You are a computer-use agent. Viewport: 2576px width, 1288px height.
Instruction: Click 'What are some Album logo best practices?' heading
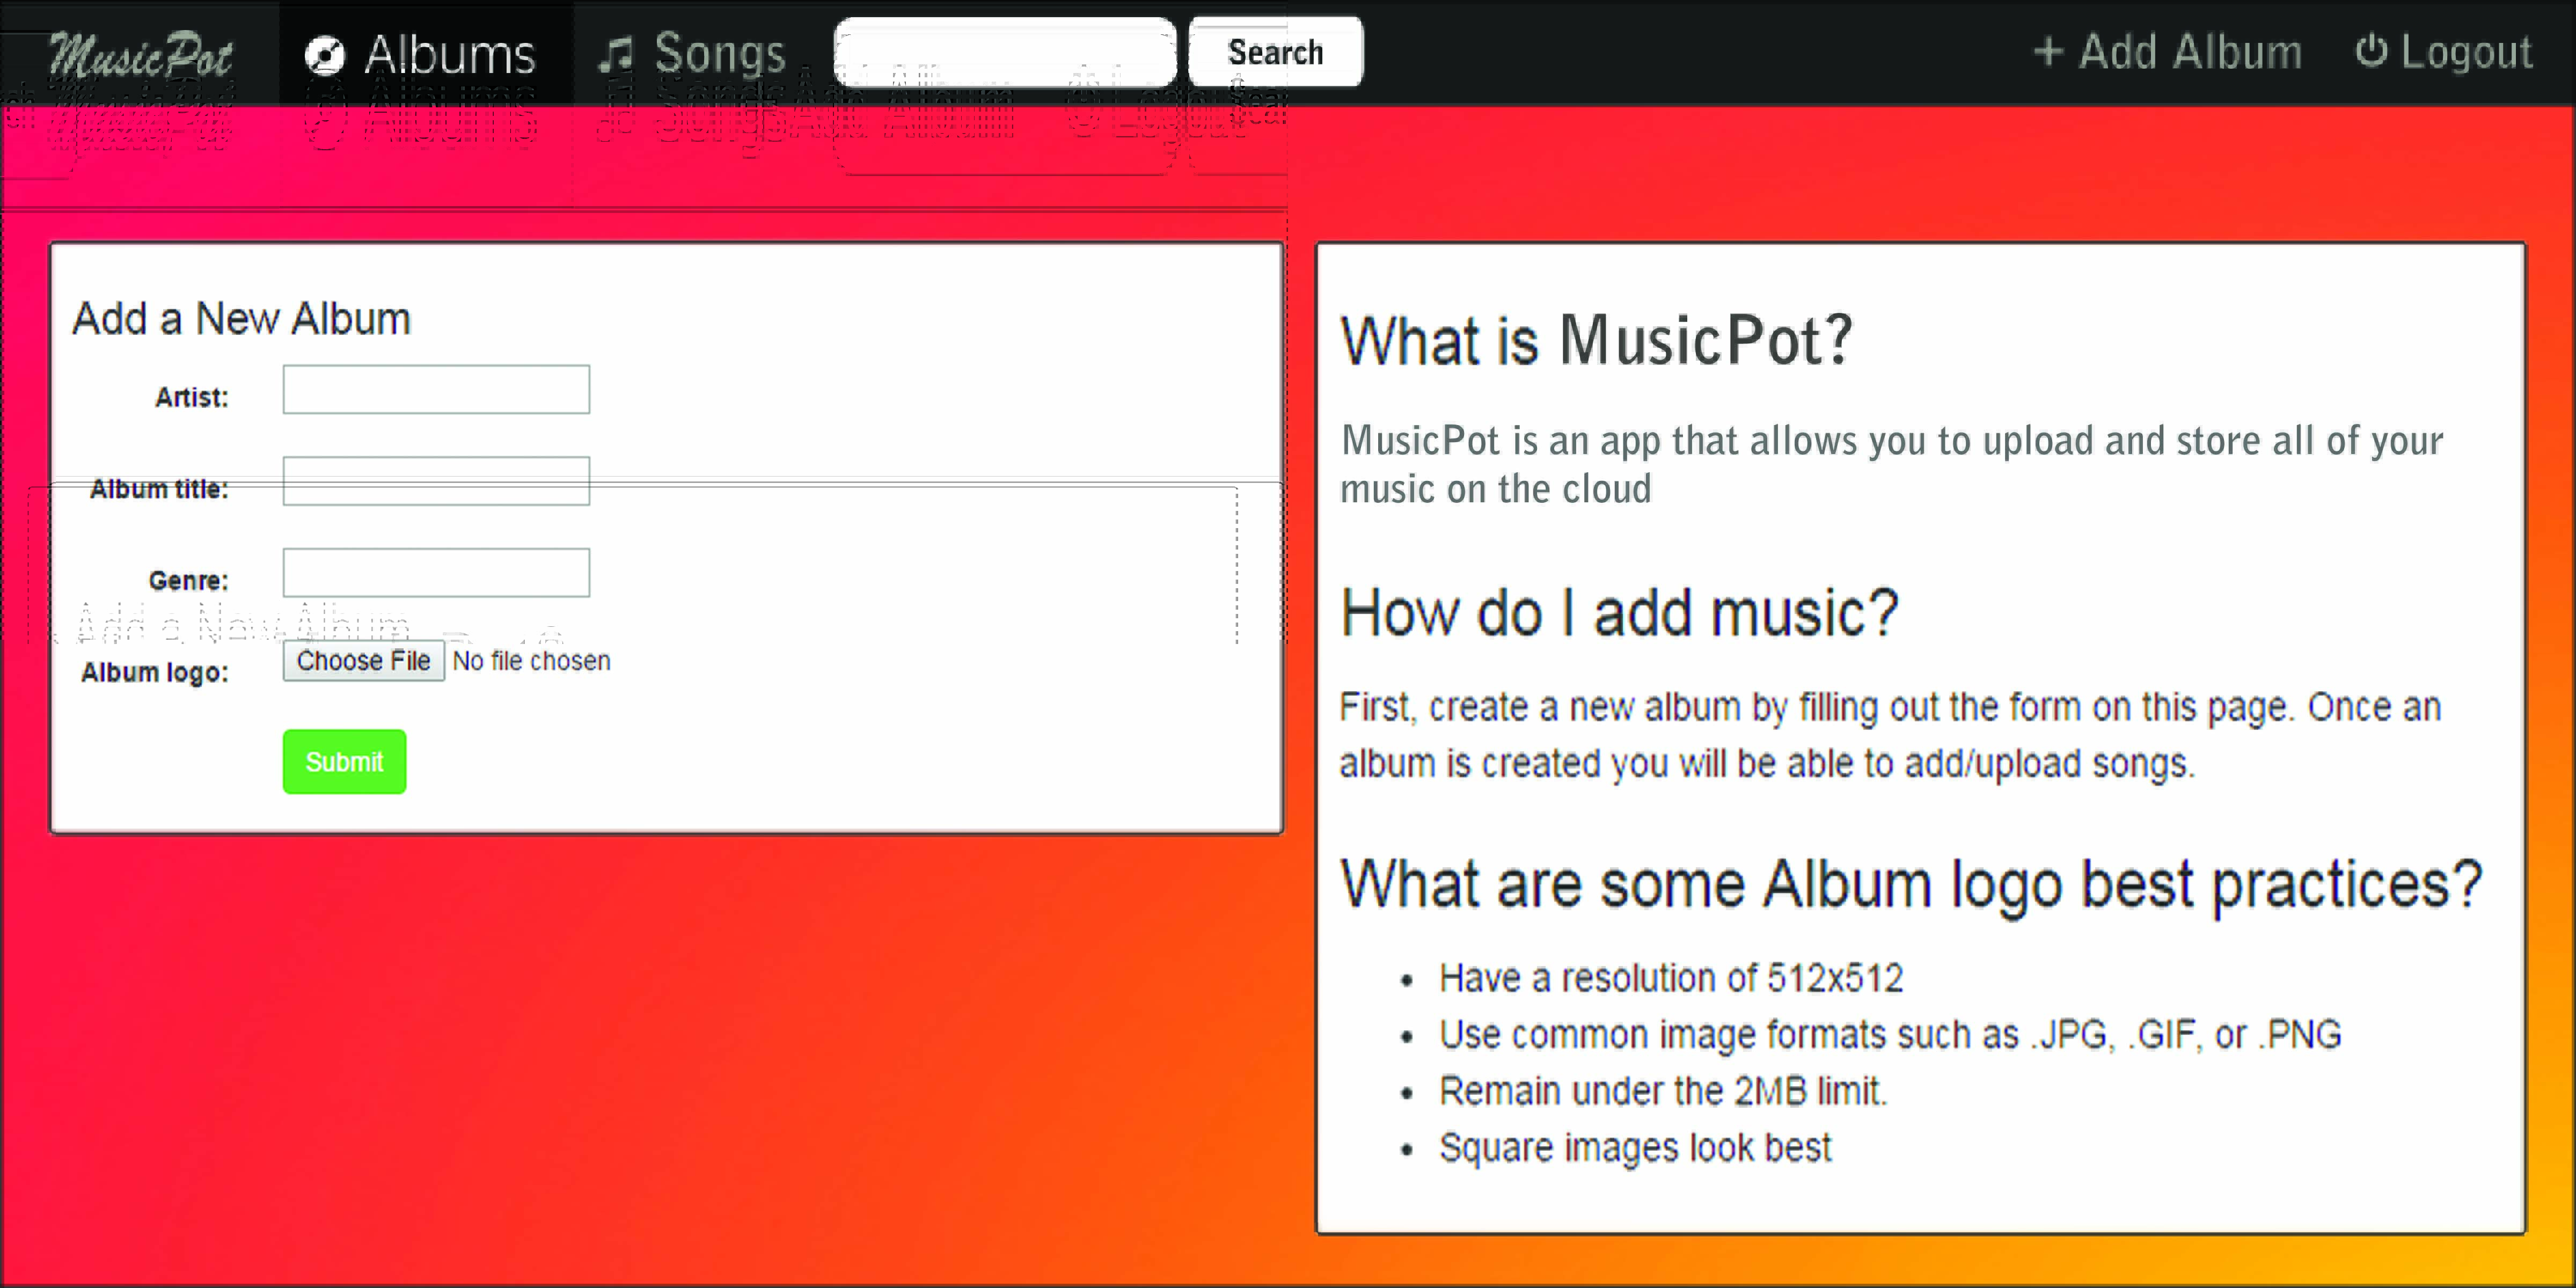1911,885
